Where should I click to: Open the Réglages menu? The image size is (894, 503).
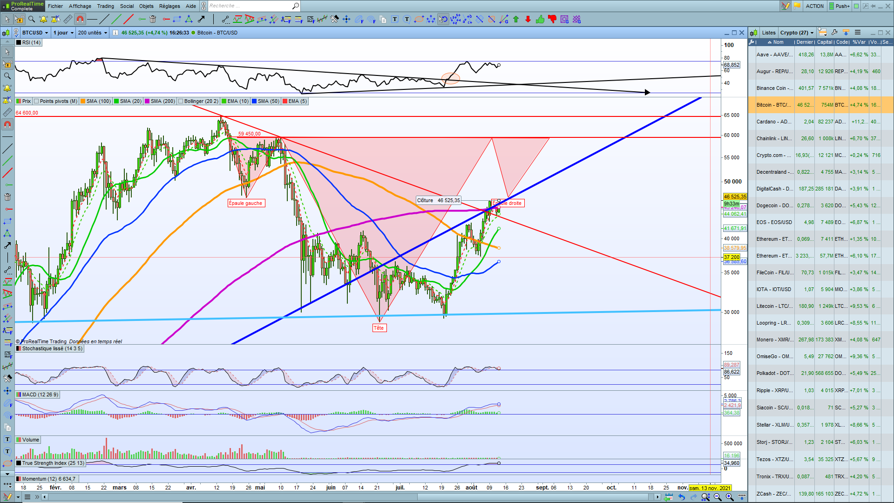(x=169, y=6)
